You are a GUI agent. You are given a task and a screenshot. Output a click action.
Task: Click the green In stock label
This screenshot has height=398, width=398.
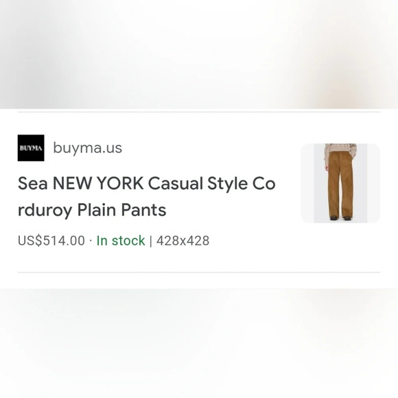(121, 240)
